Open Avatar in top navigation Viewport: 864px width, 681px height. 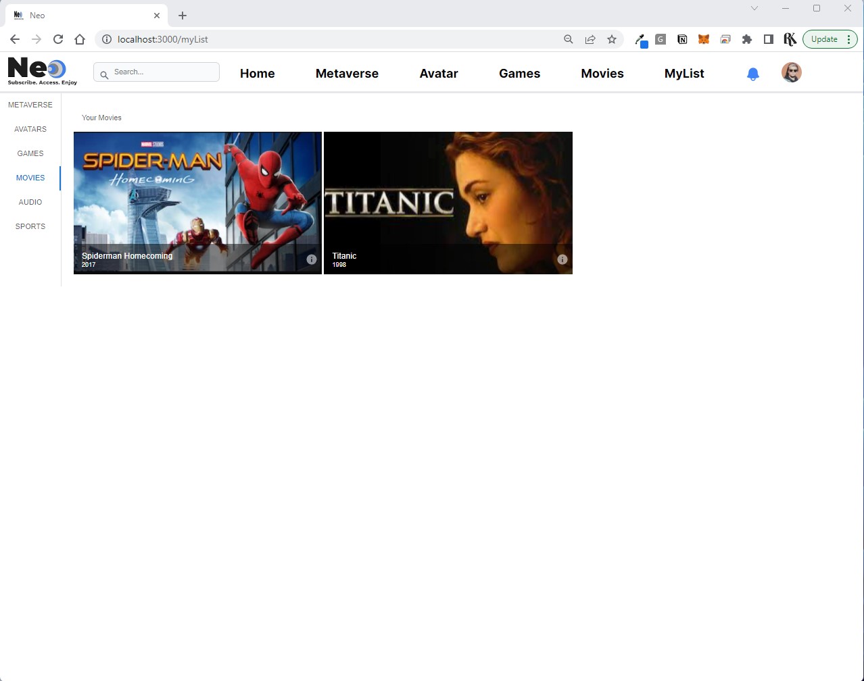439,74
